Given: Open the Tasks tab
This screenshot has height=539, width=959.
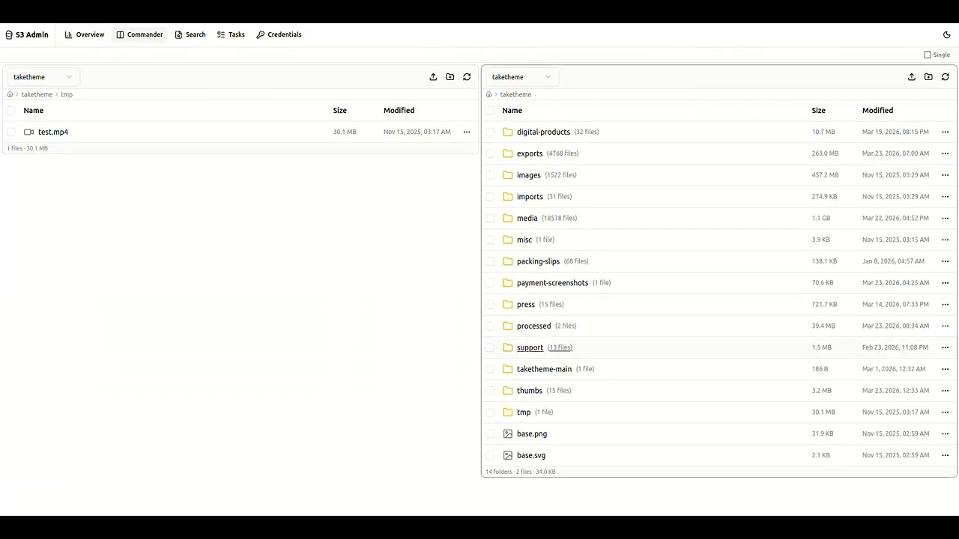Looking at the screenshot, I should tap(231, 34).
